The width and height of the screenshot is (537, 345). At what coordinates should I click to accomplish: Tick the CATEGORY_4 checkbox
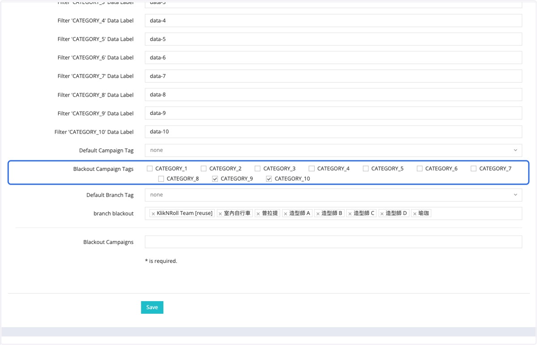[312, 168]
